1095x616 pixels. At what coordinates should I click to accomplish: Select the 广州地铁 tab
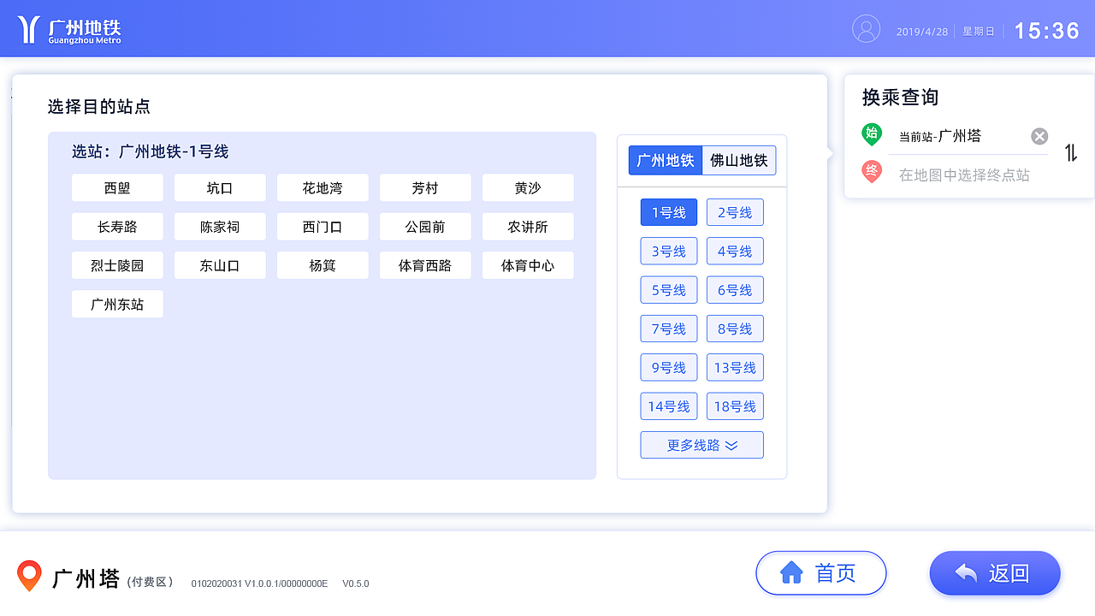coord(666,160)
